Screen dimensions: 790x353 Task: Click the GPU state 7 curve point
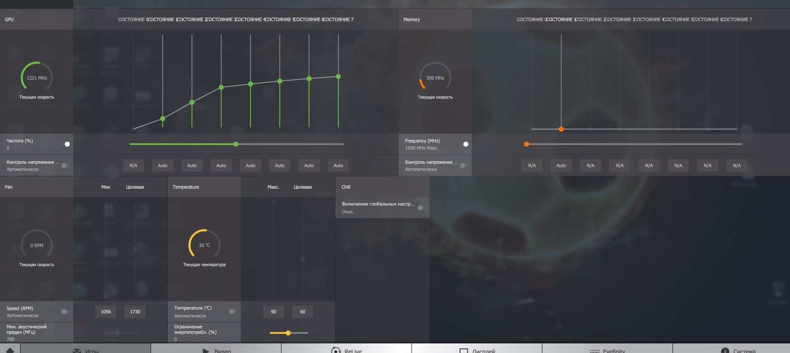pos(338,76)
